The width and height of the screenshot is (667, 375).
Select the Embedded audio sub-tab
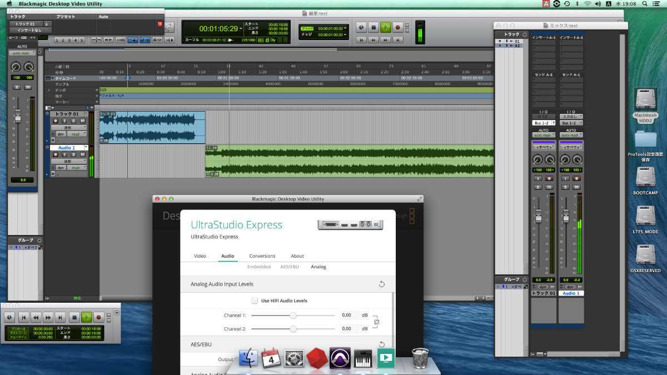pos(259,267)
